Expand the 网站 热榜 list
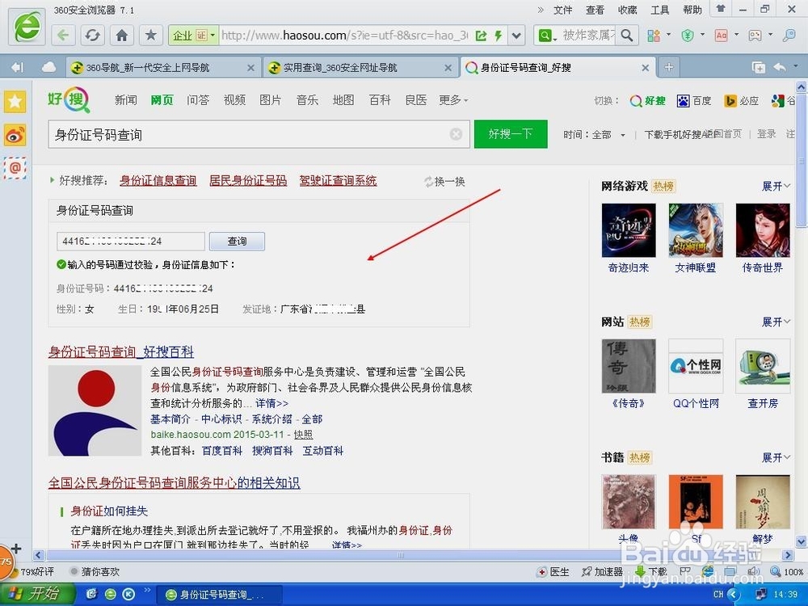This screenshot has width=808, height=606. coord(776,322)
